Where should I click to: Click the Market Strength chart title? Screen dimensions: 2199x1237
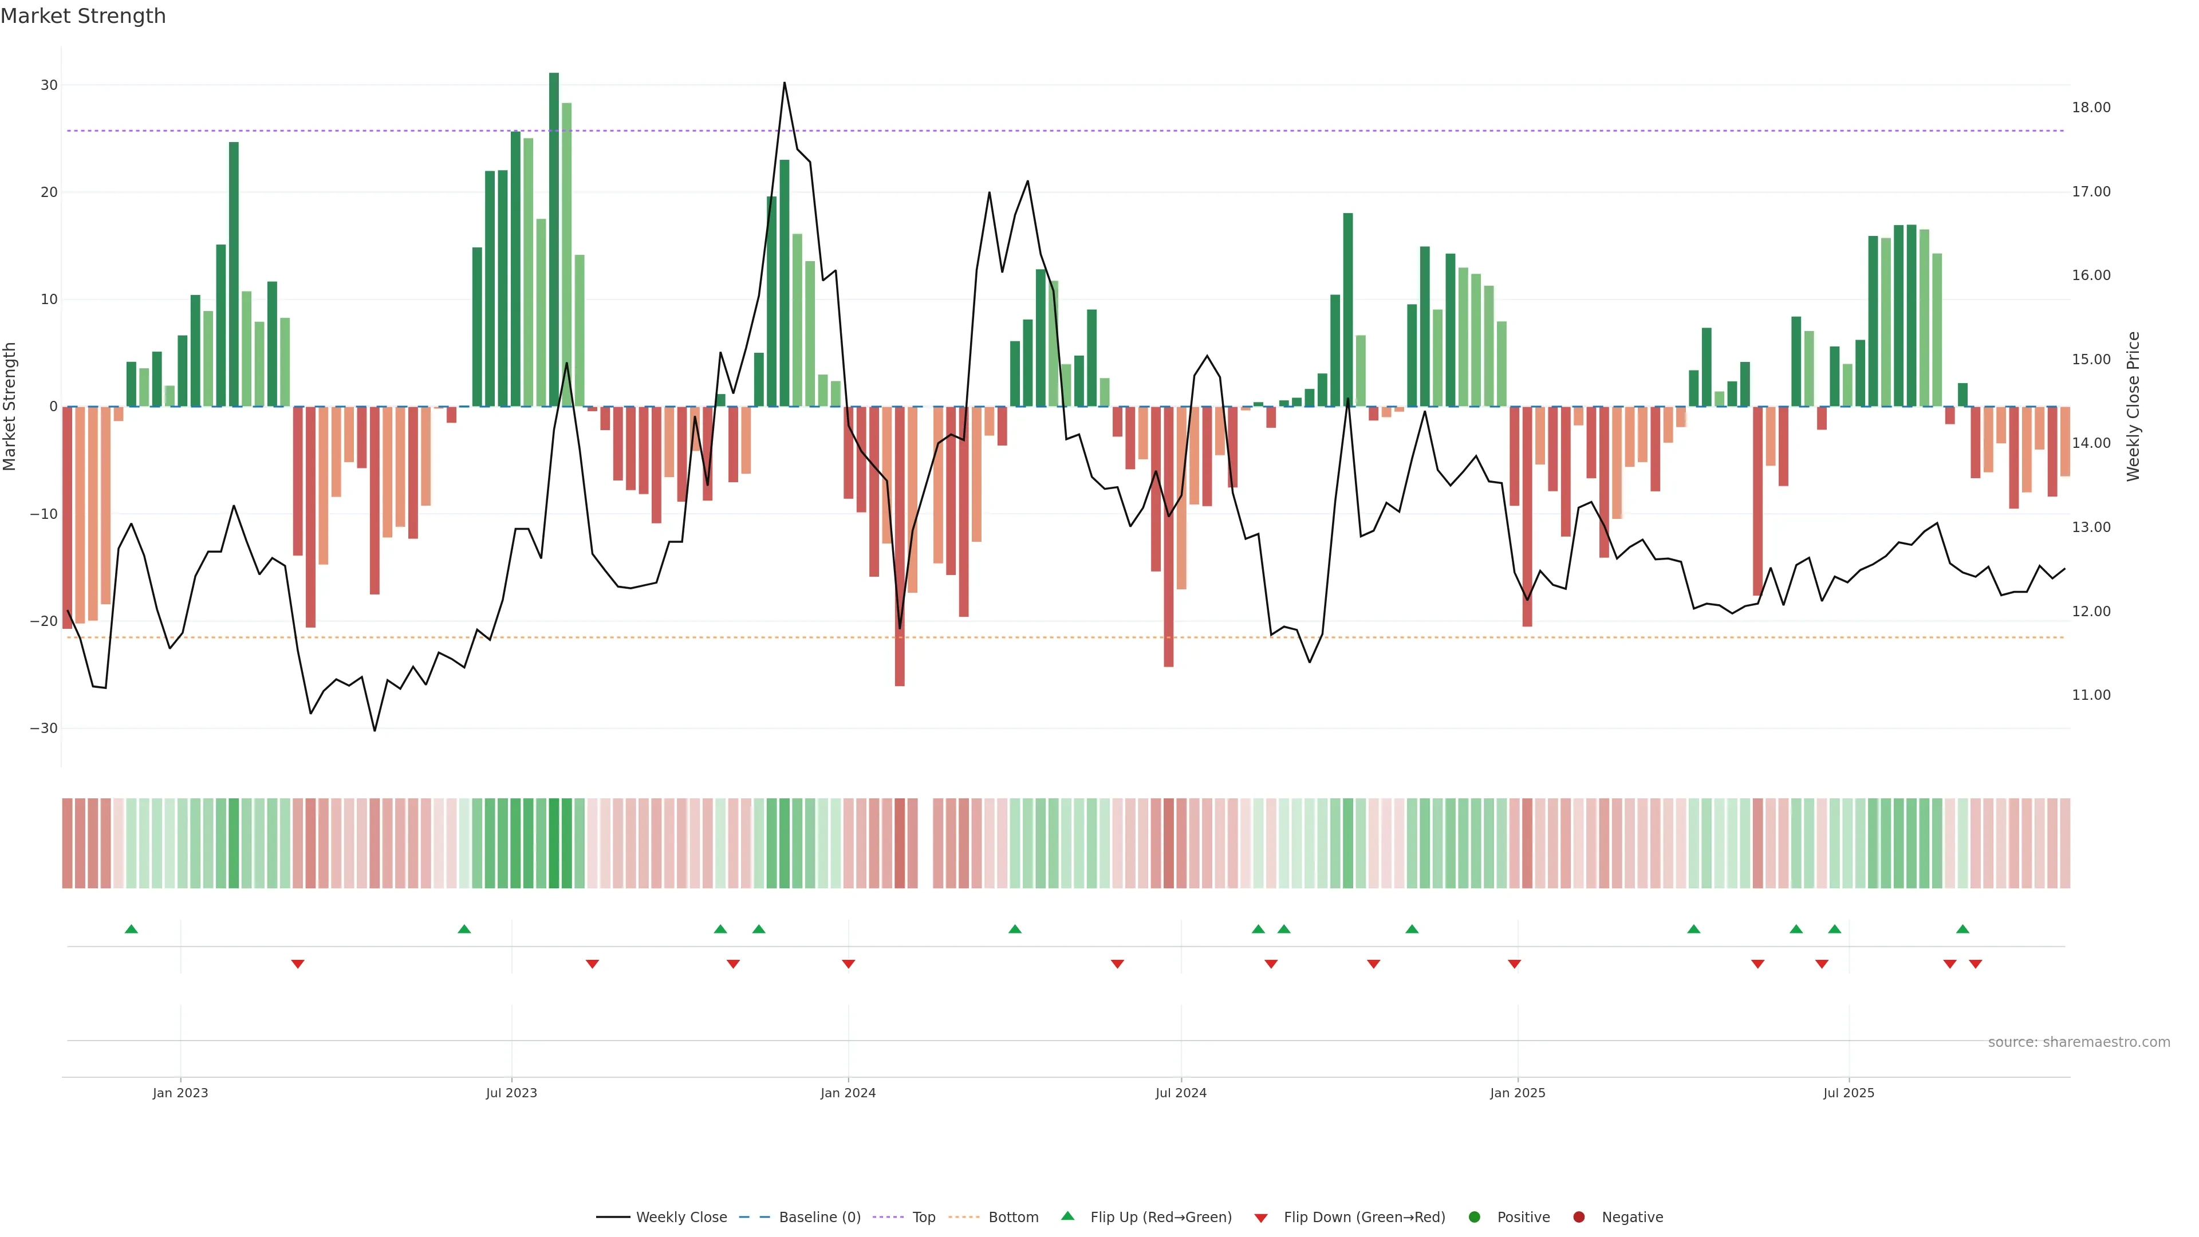click(83, 16)
